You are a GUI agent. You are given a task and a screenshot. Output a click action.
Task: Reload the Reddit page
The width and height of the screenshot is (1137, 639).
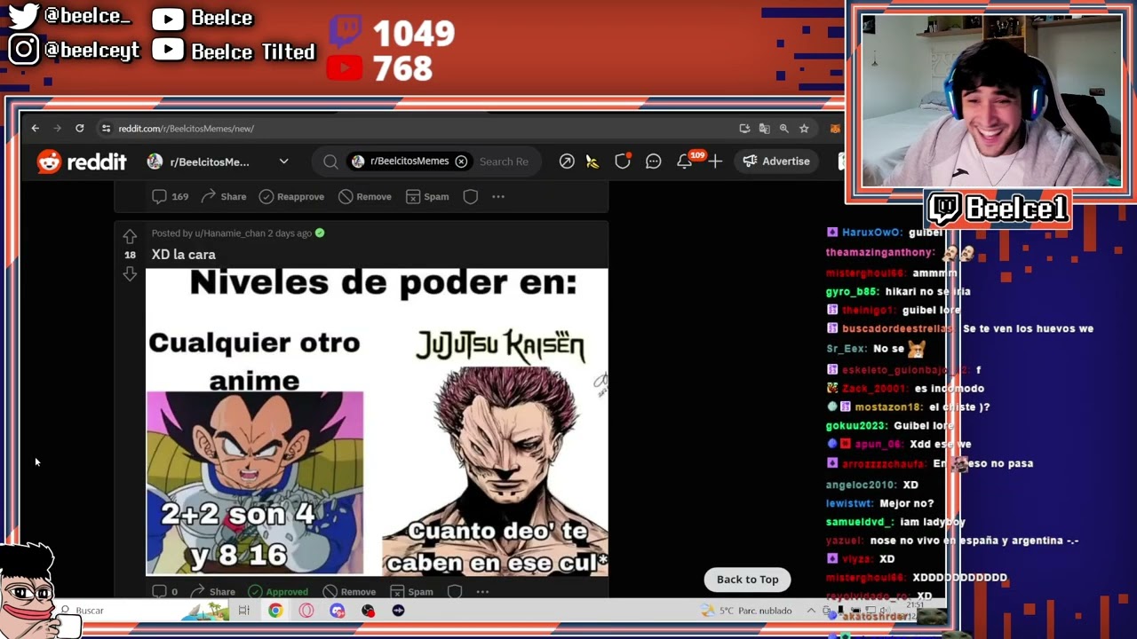click(x=79, y=129)
